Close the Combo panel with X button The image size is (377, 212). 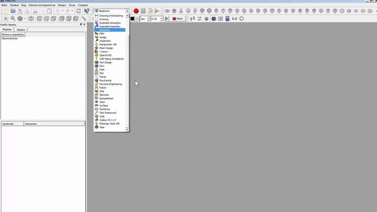pyautogui.click(x=84, y=25)
